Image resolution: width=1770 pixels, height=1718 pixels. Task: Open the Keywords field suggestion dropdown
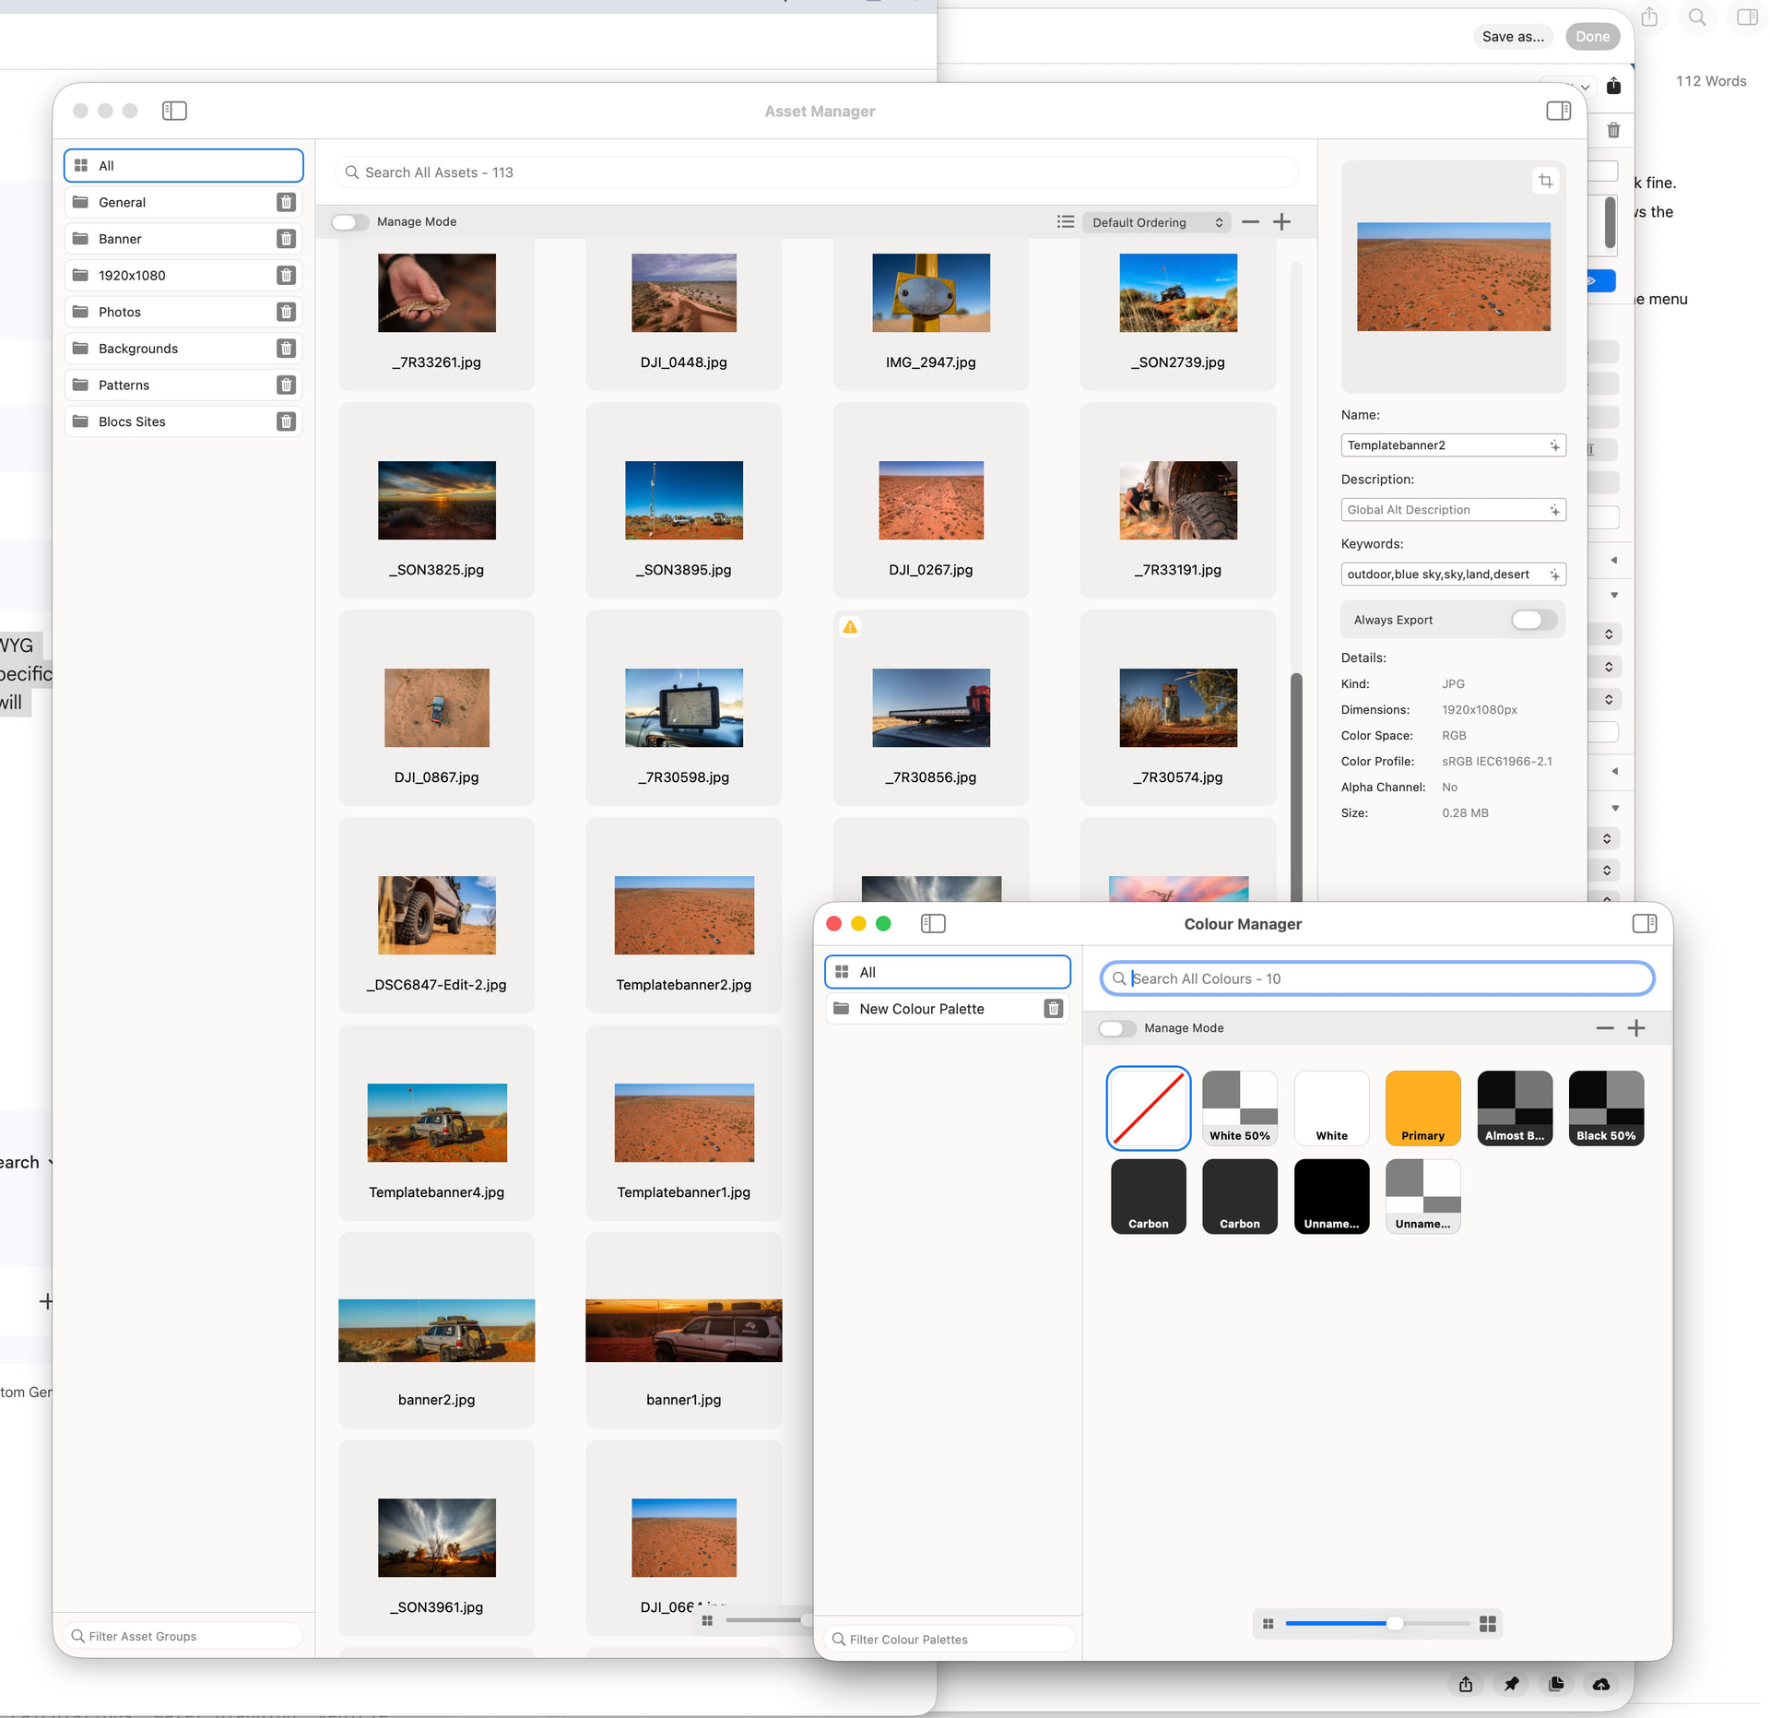1554,575
